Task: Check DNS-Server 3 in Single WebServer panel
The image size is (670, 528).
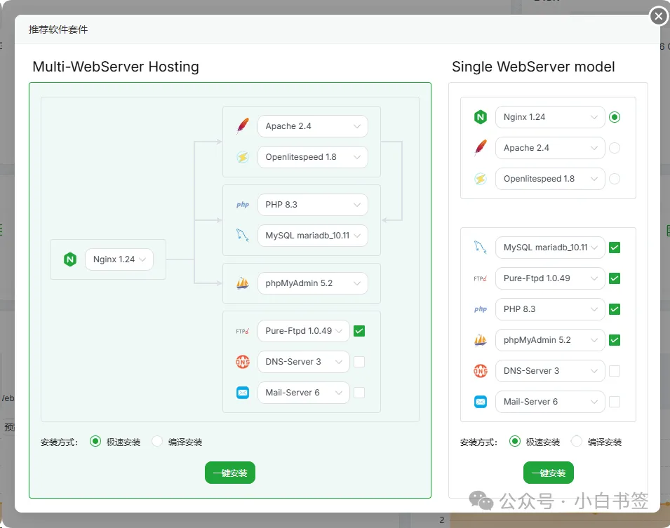Action: (x=615, y=371)
